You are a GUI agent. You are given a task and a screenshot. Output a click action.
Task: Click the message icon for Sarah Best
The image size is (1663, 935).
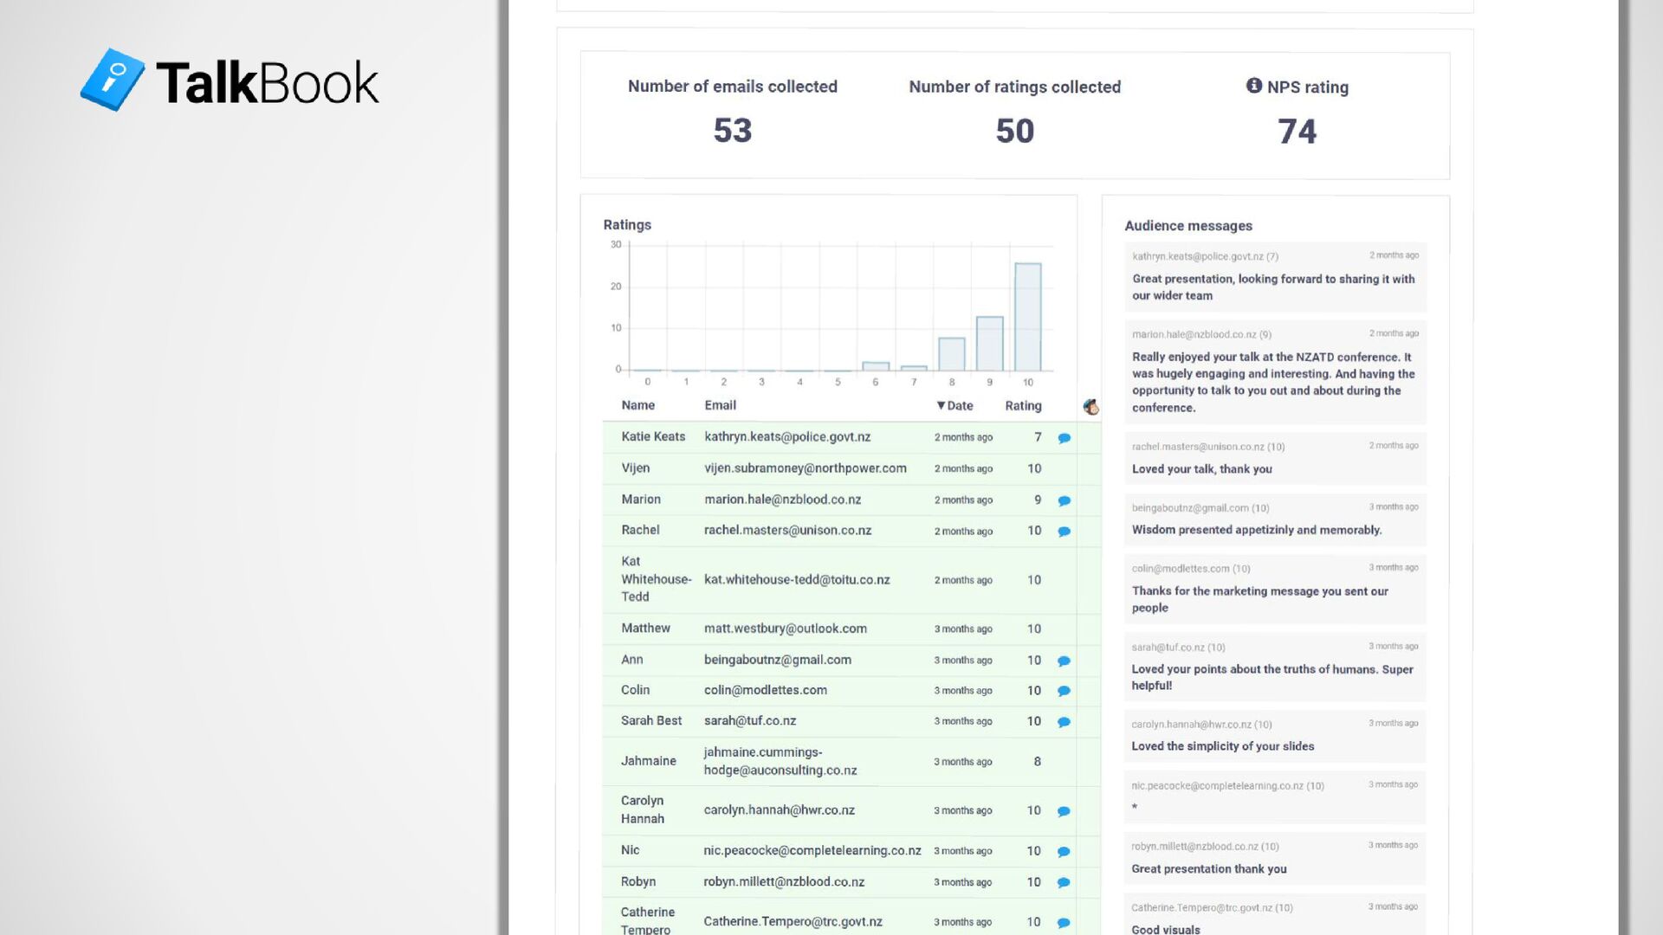pos(1064,722)
